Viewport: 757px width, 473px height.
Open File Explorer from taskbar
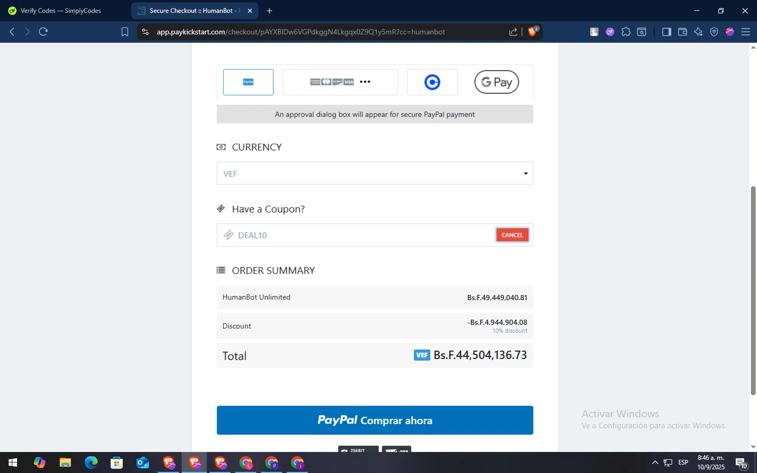tap(65, 462)
